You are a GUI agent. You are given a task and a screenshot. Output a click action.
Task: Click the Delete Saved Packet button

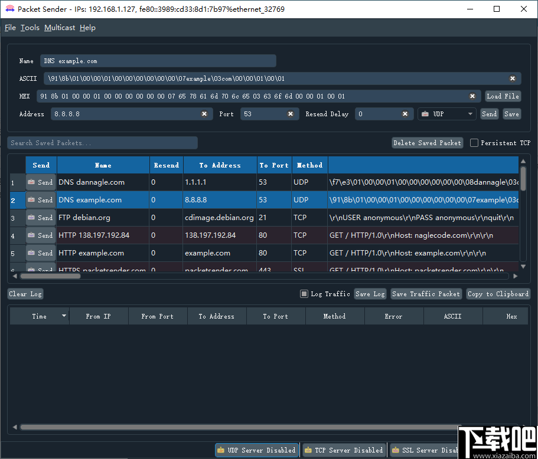point(427,142)
